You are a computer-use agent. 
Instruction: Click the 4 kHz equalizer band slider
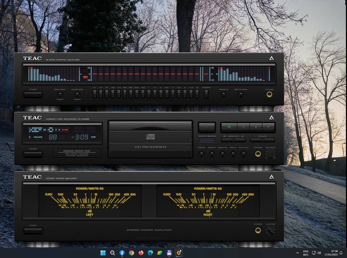point(173,94)
